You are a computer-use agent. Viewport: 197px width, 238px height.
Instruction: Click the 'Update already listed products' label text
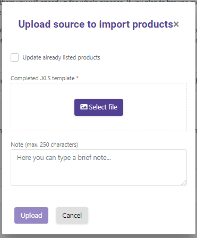coord(61,57)
